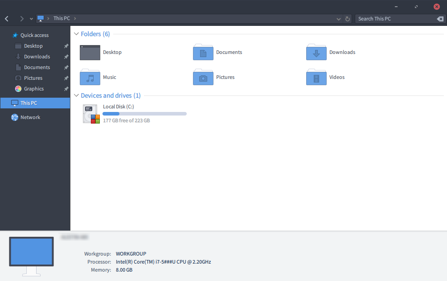
Task: Open the address bar history dropdown
Action: point(339,19)
